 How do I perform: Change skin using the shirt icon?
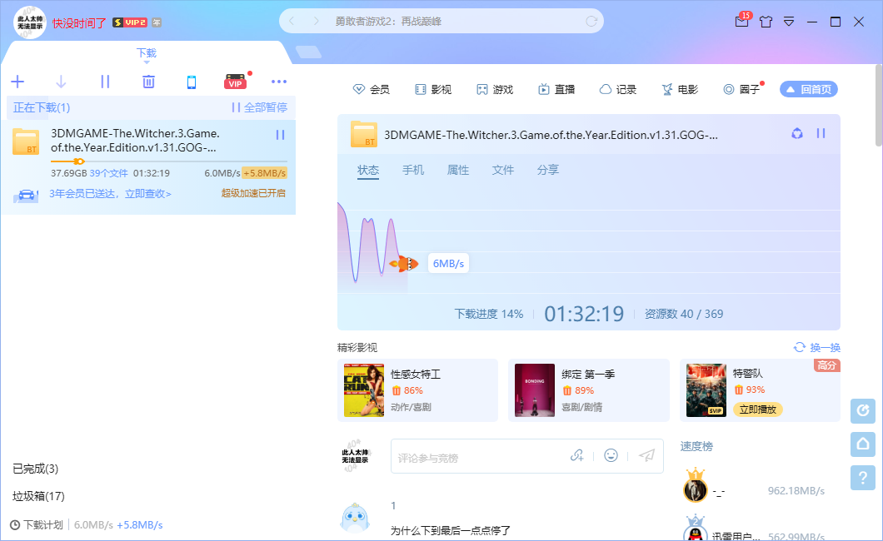[x=766, y=22]
